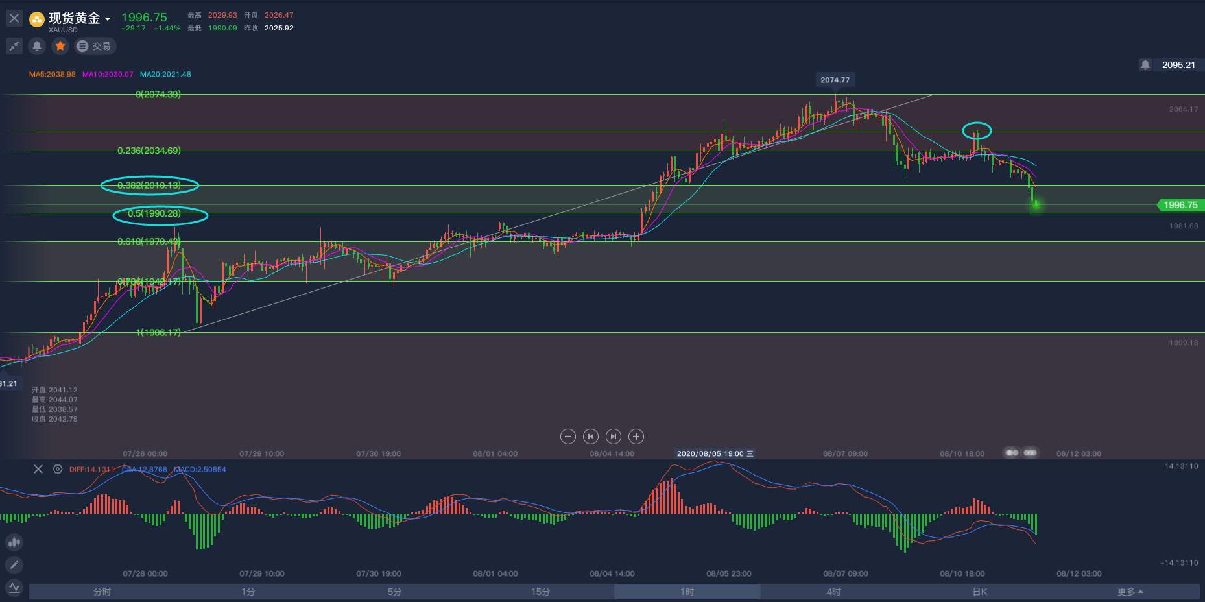Switch to the 分时 timeframe tab
Screen dimensions: 1205x602
tap(102, 592)
